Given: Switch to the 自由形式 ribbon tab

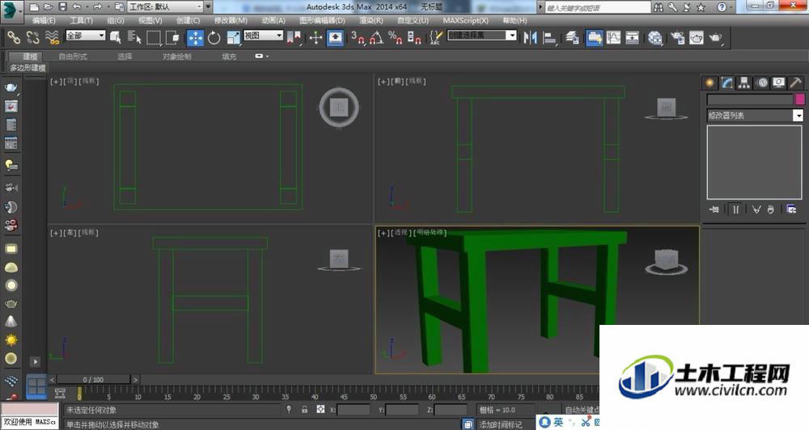Looking at the screenshot, I should pos(73,57).
